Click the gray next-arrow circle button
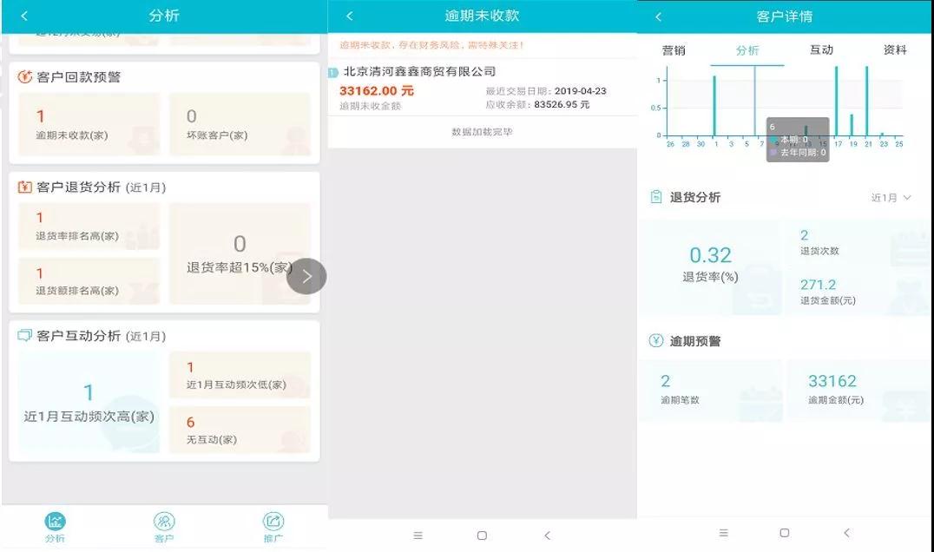 [306, 277]
